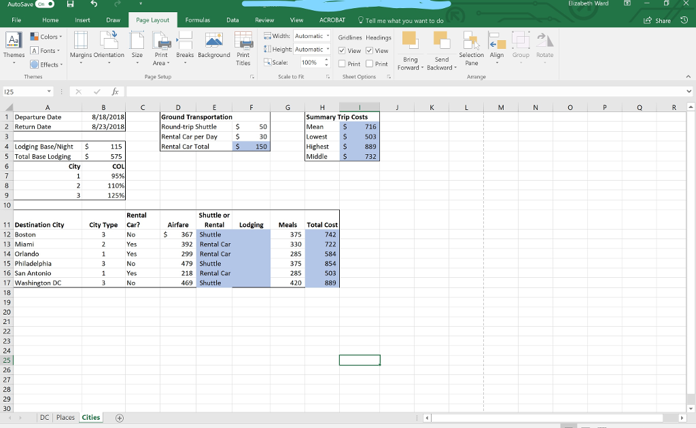Add a new sheet with the plus icon
The image size is (696, 428).
click(120, 418)
